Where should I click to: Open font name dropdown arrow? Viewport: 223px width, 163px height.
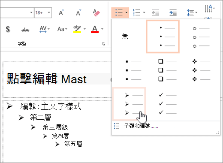coord(31,12)
